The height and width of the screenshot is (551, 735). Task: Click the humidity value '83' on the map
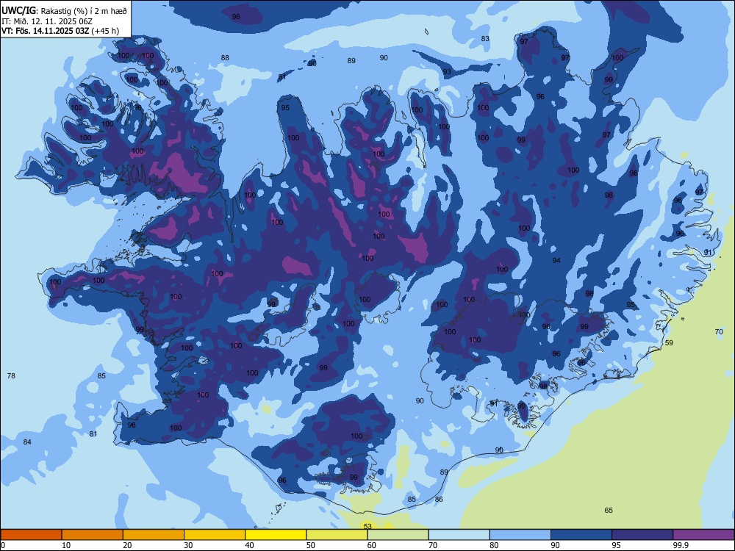pos(485,38)
